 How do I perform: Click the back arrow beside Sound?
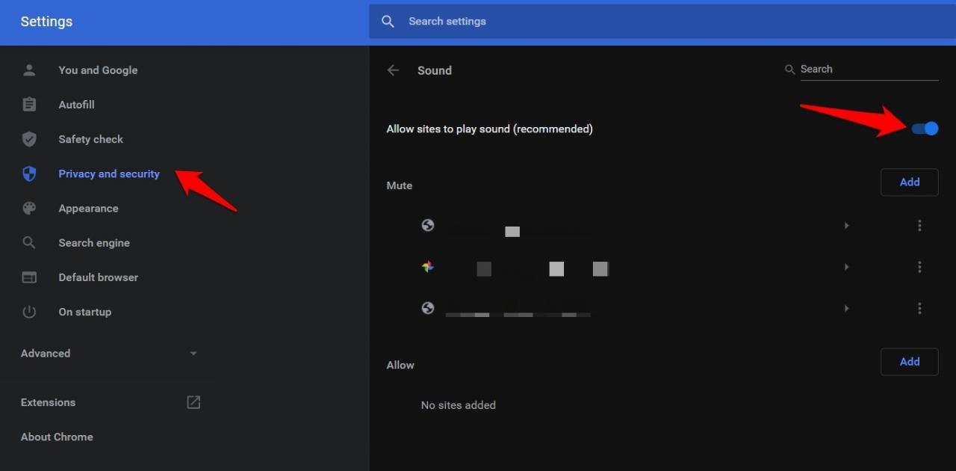pyautogui.click(x=393, y=70)
